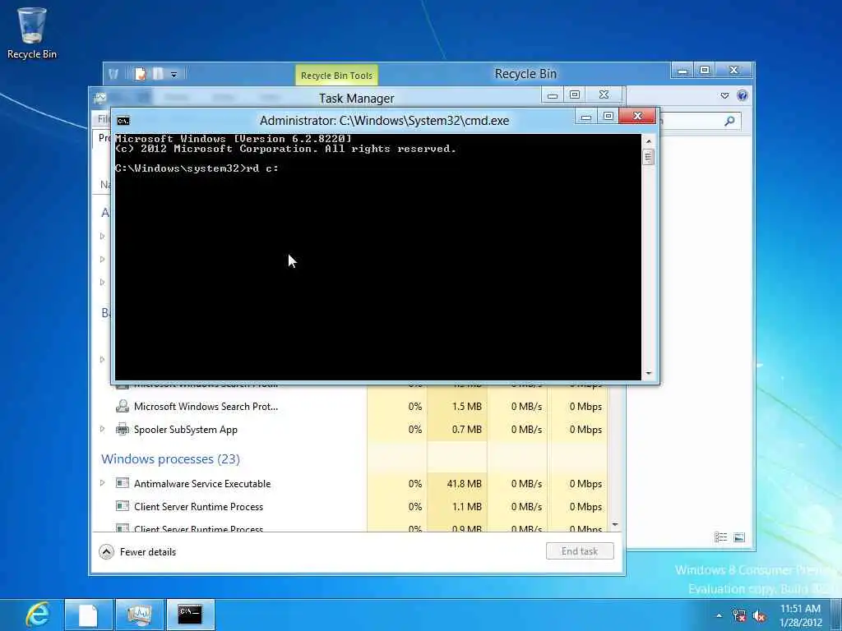842x631 pixels.
Task: Expand Antimalware Service Executable entry
Action: 103,483
